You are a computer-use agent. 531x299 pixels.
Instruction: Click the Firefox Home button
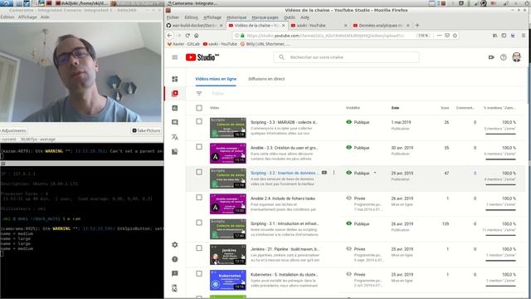[x=196, y=35]
